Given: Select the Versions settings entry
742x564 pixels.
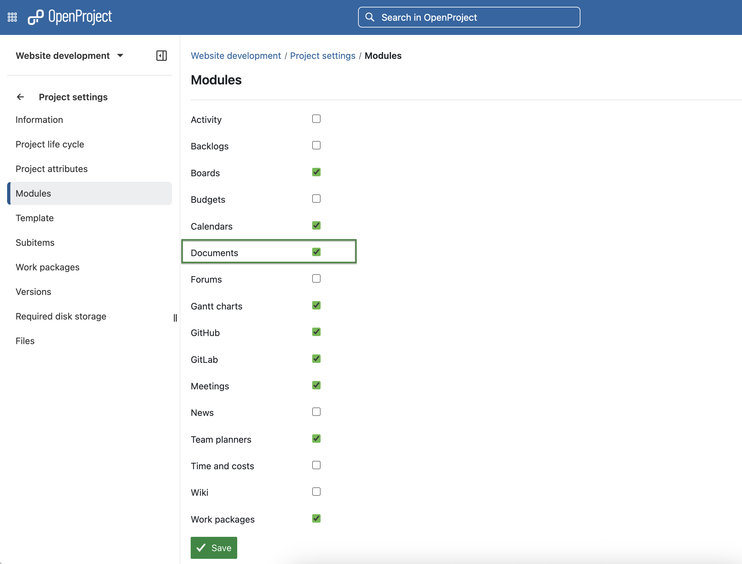Looking at the screenshot, I should click(x=33, y=291).
